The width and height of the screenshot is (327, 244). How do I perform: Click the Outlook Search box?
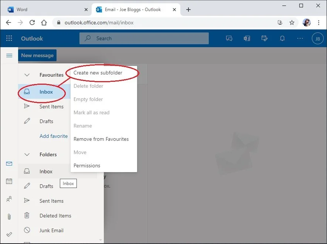144,38
